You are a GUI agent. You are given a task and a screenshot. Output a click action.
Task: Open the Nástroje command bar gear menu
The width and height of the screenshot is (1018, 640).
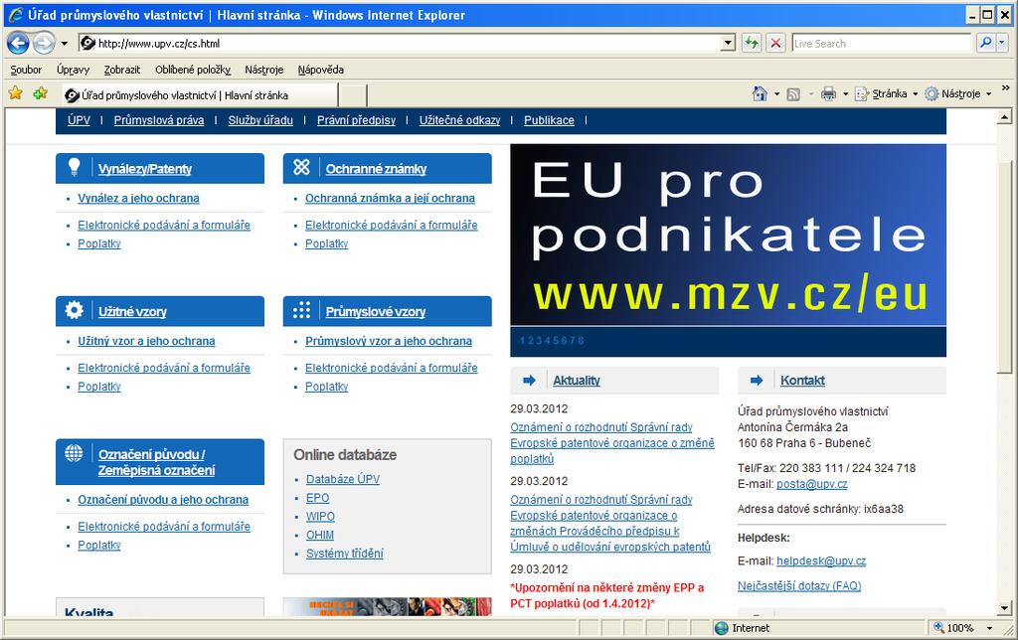point(958,94)
